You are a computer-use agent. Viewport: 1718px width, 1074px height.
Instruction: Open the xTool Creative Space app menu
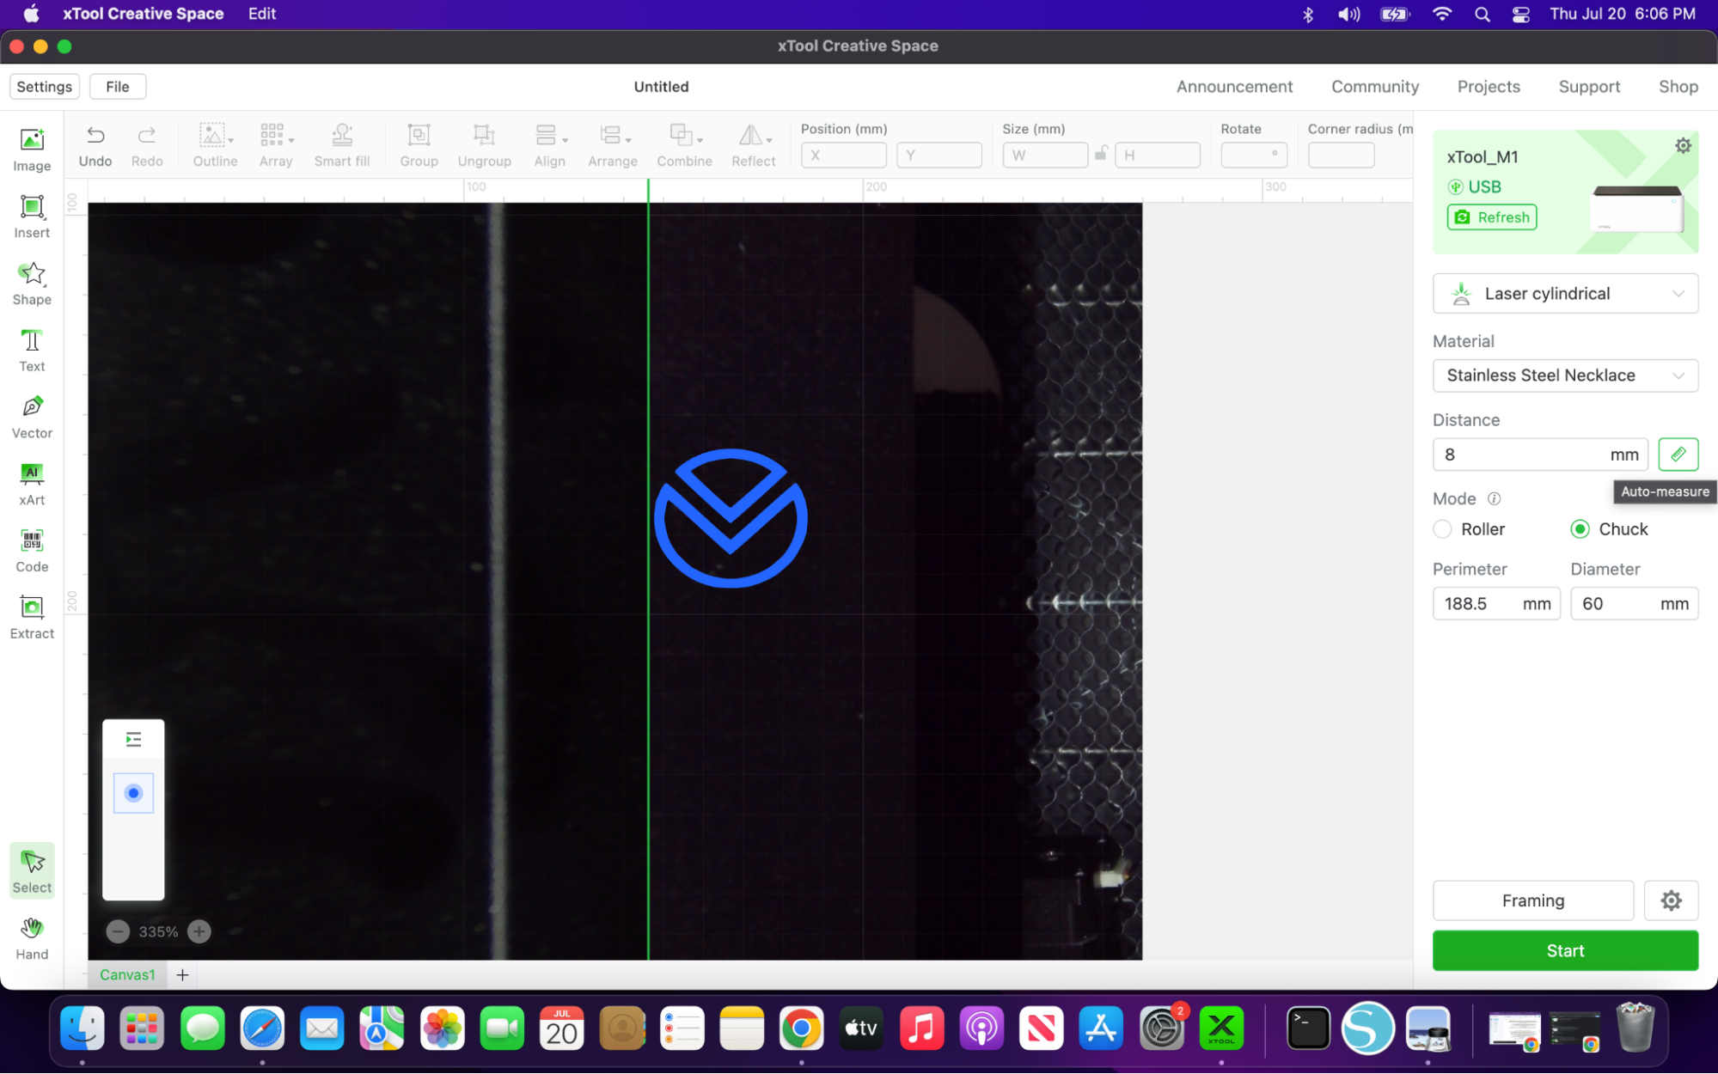[x=144, y=14]
